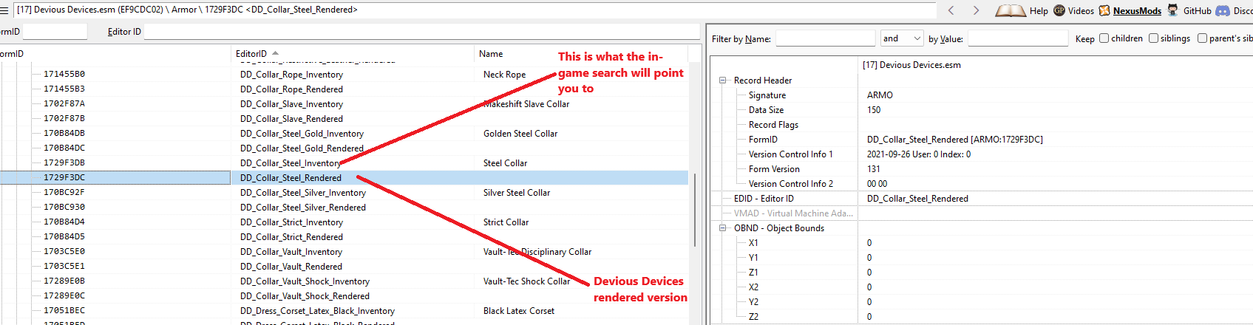Select the DD_Collar_Slave_Rendered row
This screenshot has width=1253, height=325.
coord(344,119)
